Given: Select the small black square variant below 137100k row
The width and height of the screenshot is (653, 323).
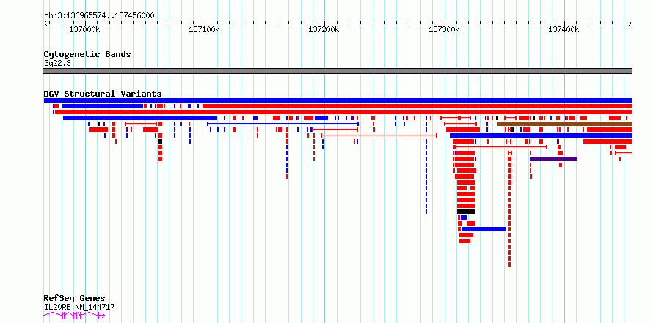Looking at the screenshot, I should [159, 141].
